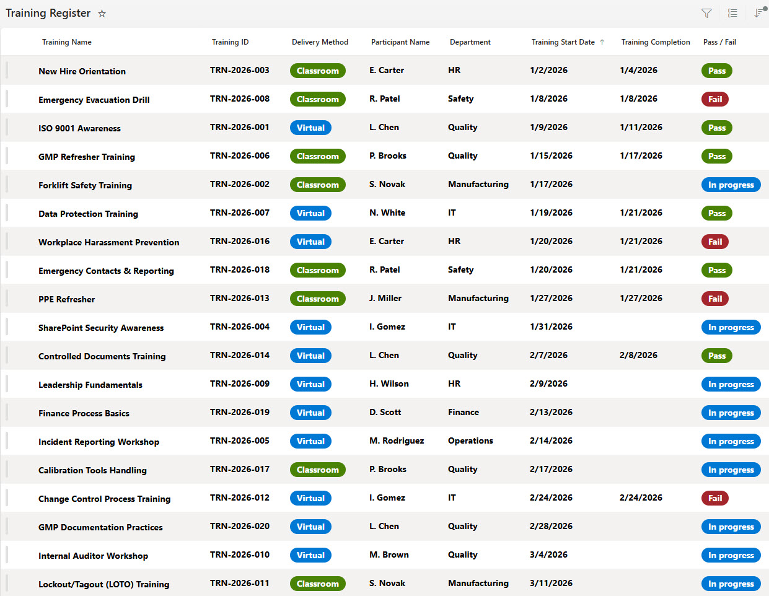Click completion date 2/24/2026 for Change Control Process Training
The width and height of the screenshot is (769, 596).
click(641, 498)
